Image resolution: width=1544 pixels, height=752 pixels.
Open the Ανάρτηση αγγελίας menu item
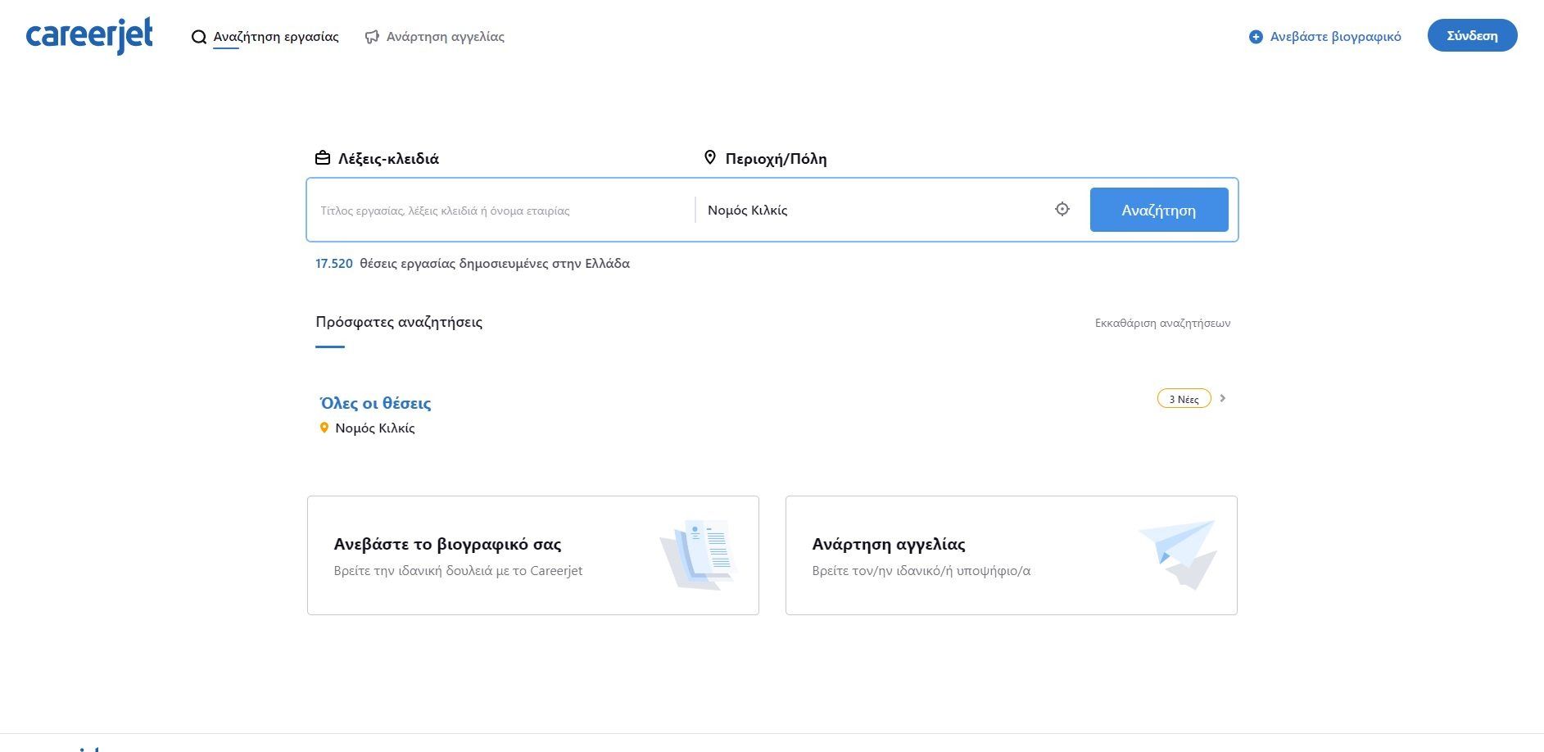[445, 37]
